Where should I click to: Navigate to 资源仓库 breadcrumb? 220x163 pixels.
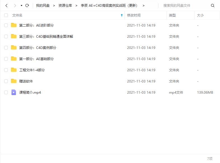(x=65, y=6)
